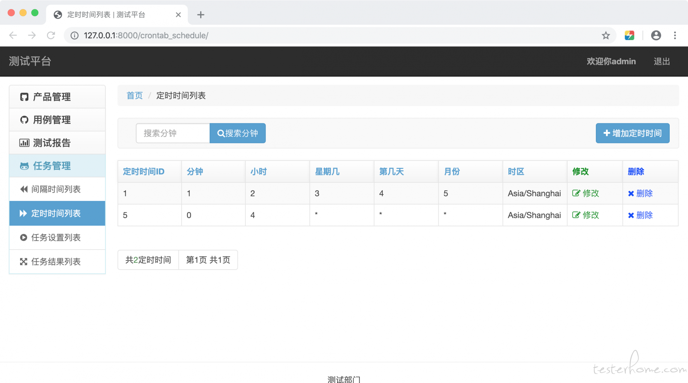This screenshot has width=688, height=383.
Task: Open 产品管理 in the sidebar
Action: [x=57, y=97]
